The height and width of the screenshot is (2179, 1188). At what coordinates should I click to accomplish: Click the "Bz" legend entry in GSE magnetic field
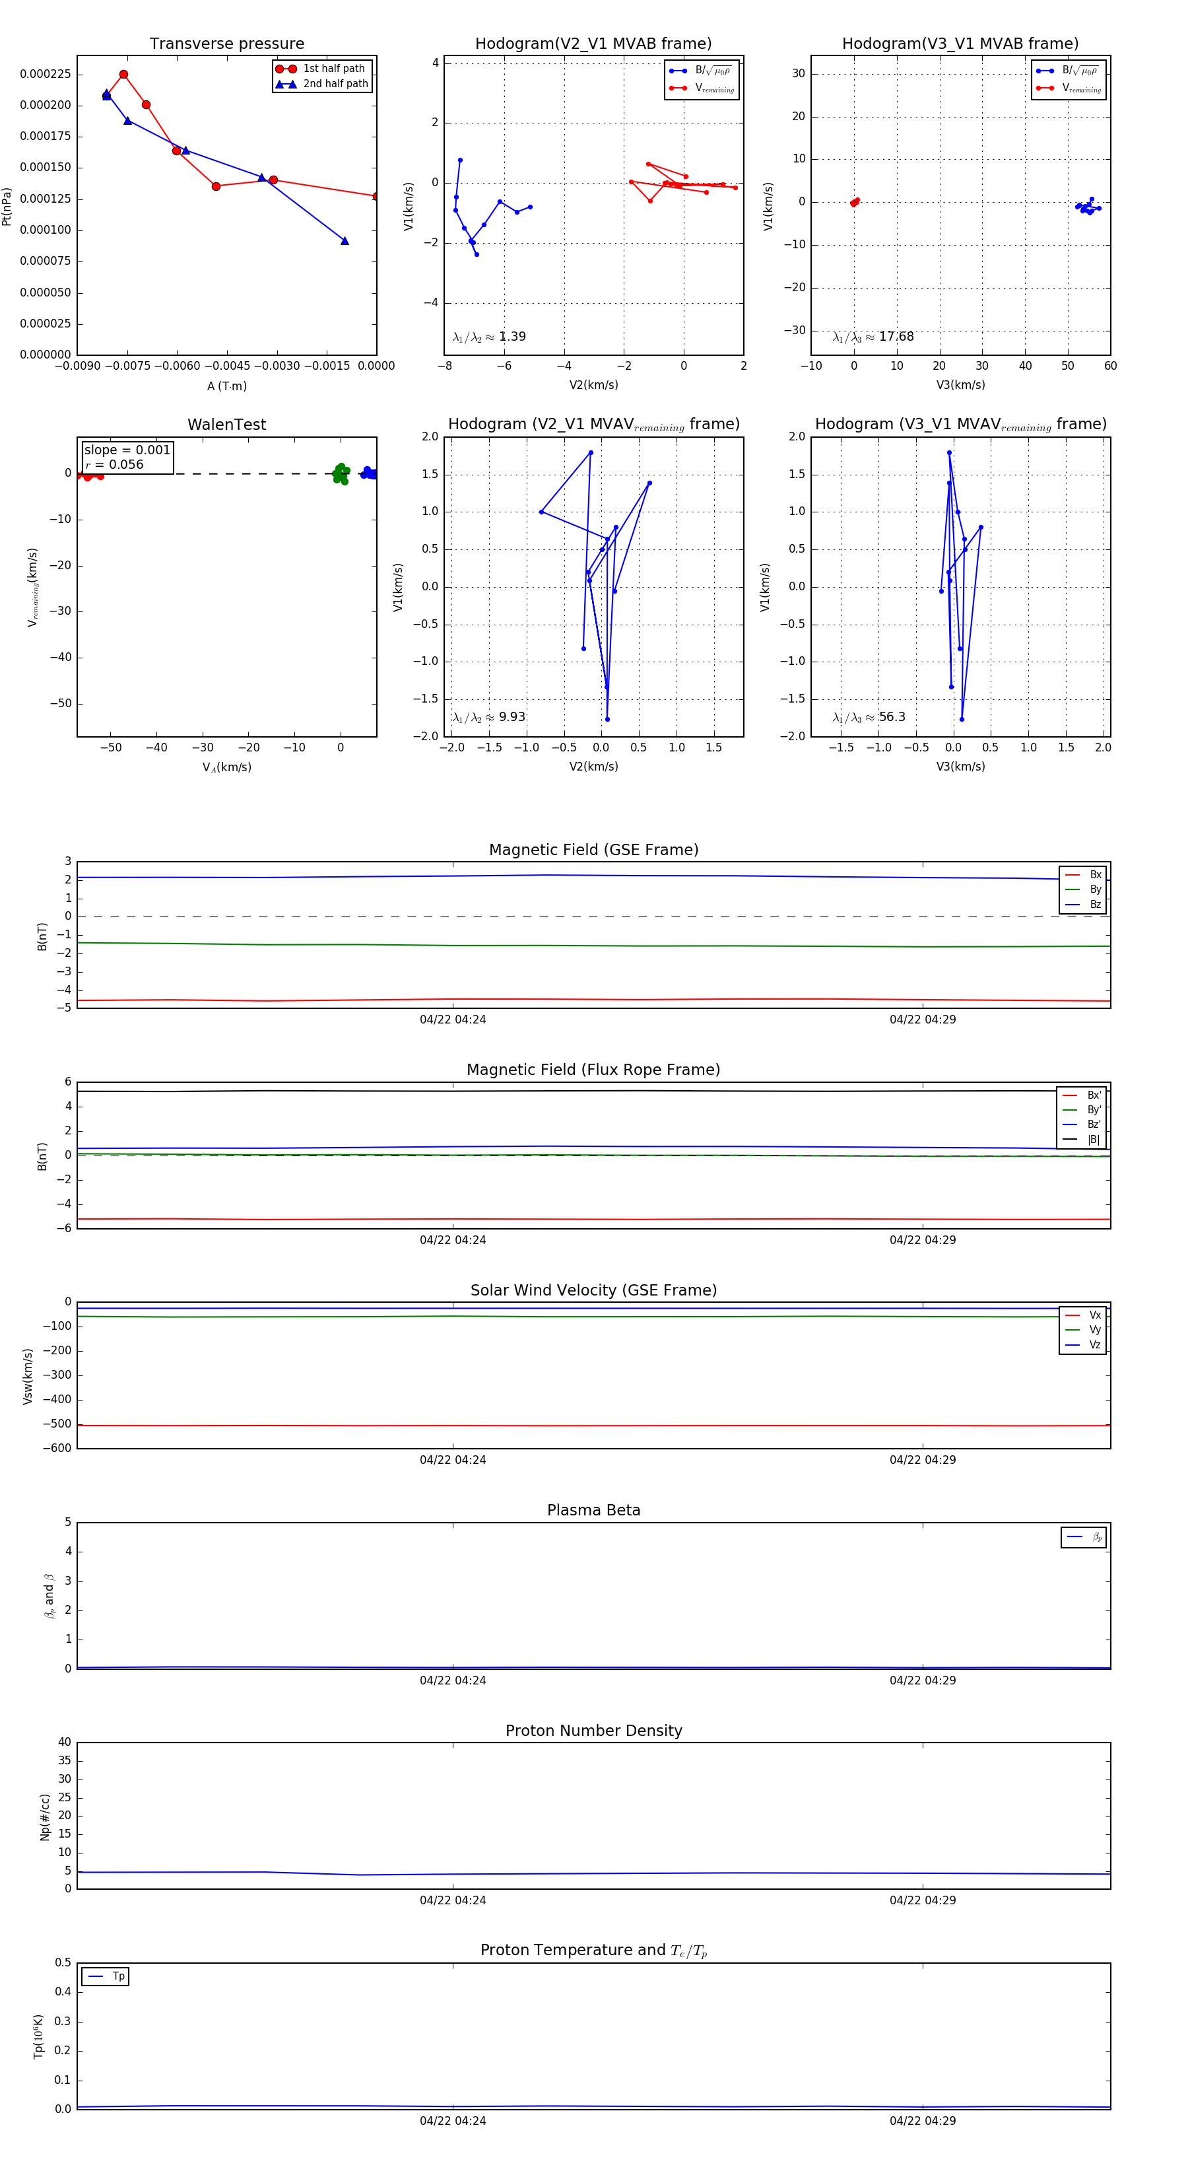pos(1083,904)
